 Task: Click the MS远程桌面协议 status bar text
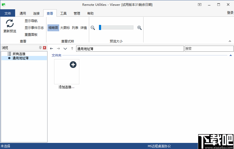[x=159, y=146]
